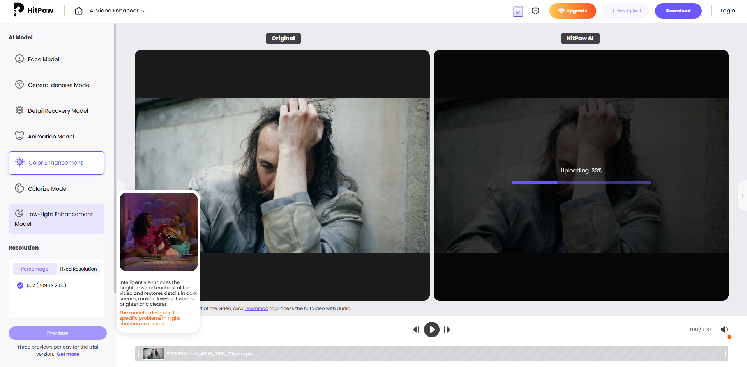Choose the Detail Recovery Model
The image size is (747, 367).
coord(58,110)
